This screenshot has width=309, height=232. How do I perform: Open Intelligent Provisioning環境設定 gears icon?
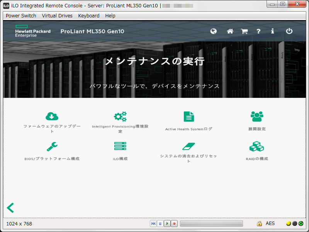pos(120,116)
